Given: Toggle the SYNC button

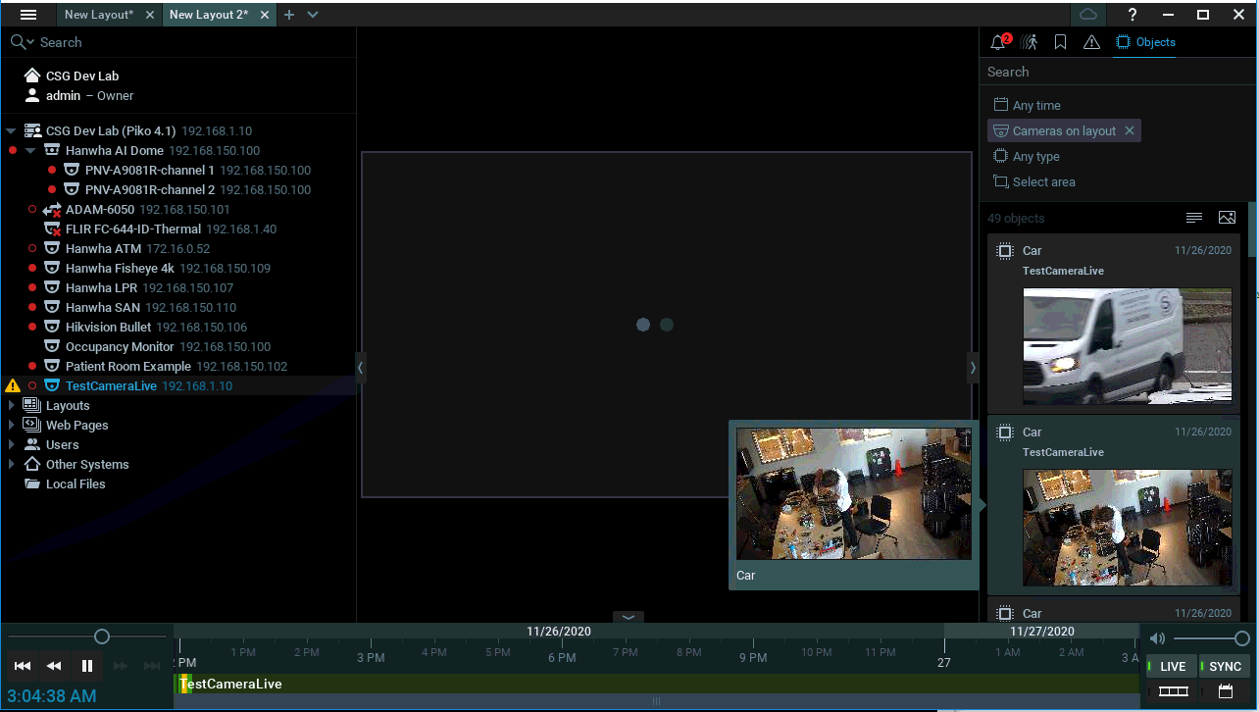Looking at the screenshot, I should pos(1224,666).
